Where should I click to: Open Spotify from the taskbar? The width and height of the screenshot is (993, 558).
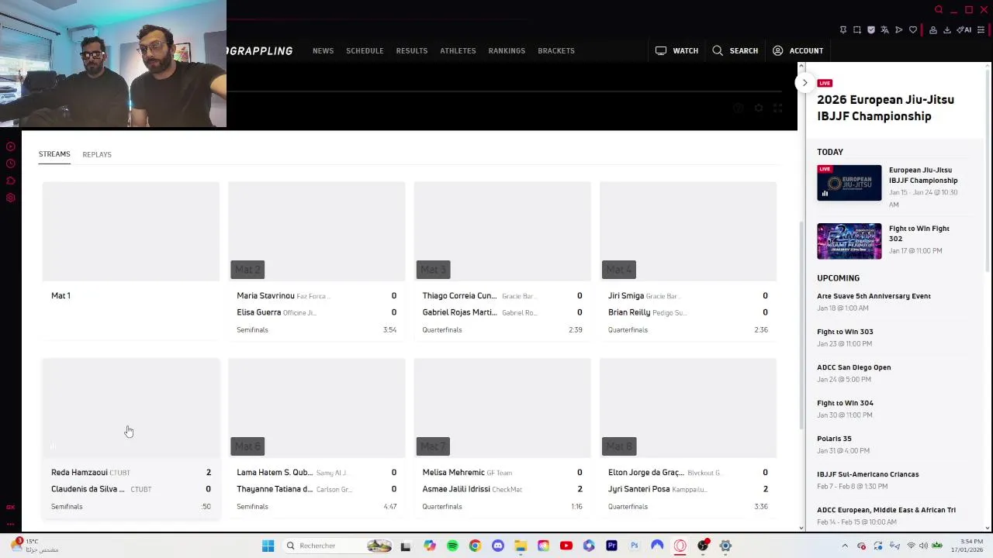pyautogui.click(x=452, y=546)
